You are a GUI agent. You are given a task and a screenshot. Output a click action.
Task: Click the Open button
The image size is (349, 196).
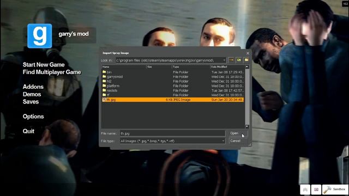238,133
